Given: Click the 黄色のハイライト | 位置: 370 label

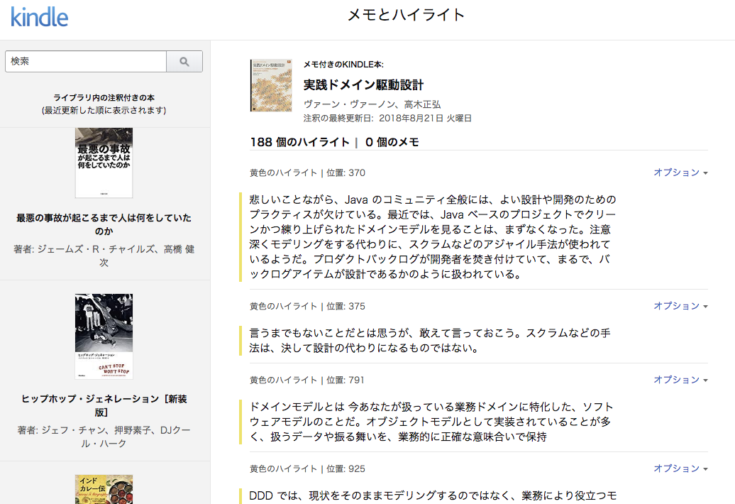Looking at the screenshot, I should click(307, 172).
